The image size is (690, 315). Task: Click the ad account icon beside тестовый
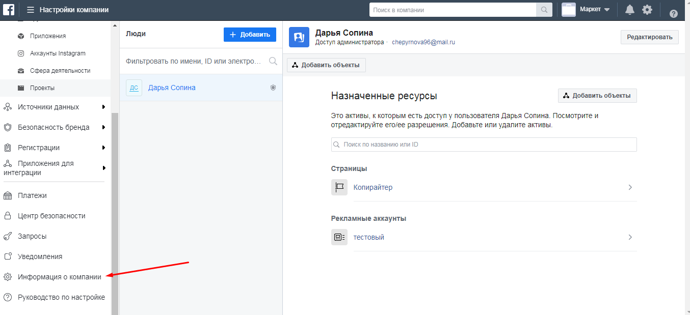coord(339,237)
